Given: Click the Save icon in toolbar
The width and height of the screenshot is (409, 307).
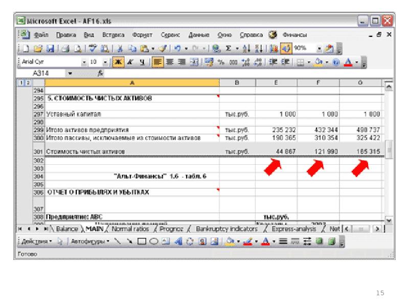Looking at the screenshot, I should click(x=50, y=49).
